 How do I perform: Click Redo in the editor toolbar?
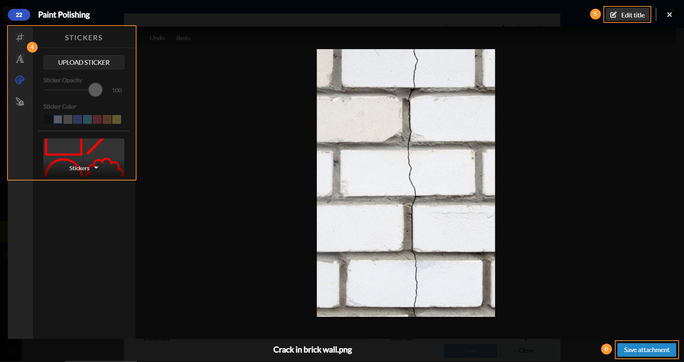pyautogui.click(x=183, y=38)
